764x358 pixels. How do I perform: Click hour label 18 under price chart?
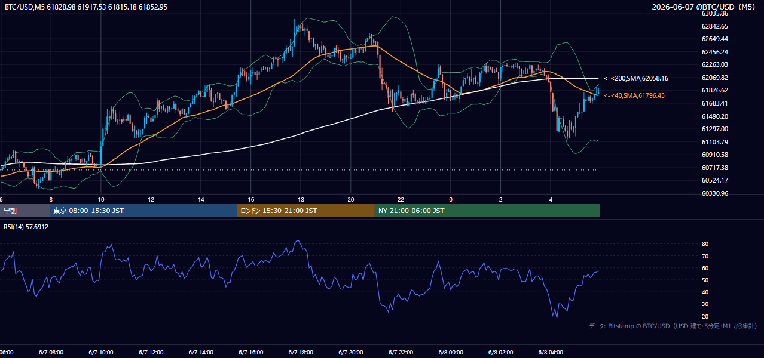(x=301, y=200)
